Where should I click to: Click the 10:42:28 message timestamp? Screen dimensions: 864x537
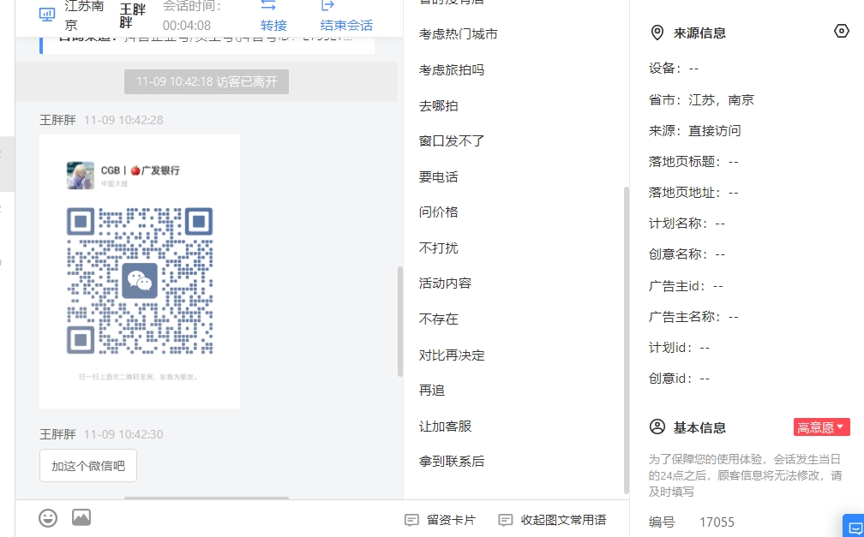(x=123, y=120)
